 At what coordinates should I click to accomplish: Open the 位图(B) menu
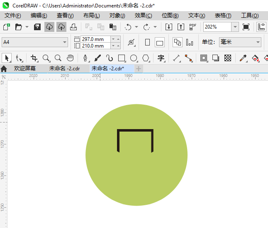[170, 16]
